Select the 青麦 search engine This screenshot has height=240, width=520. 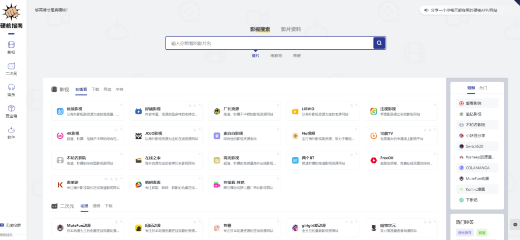pos(297,56)
